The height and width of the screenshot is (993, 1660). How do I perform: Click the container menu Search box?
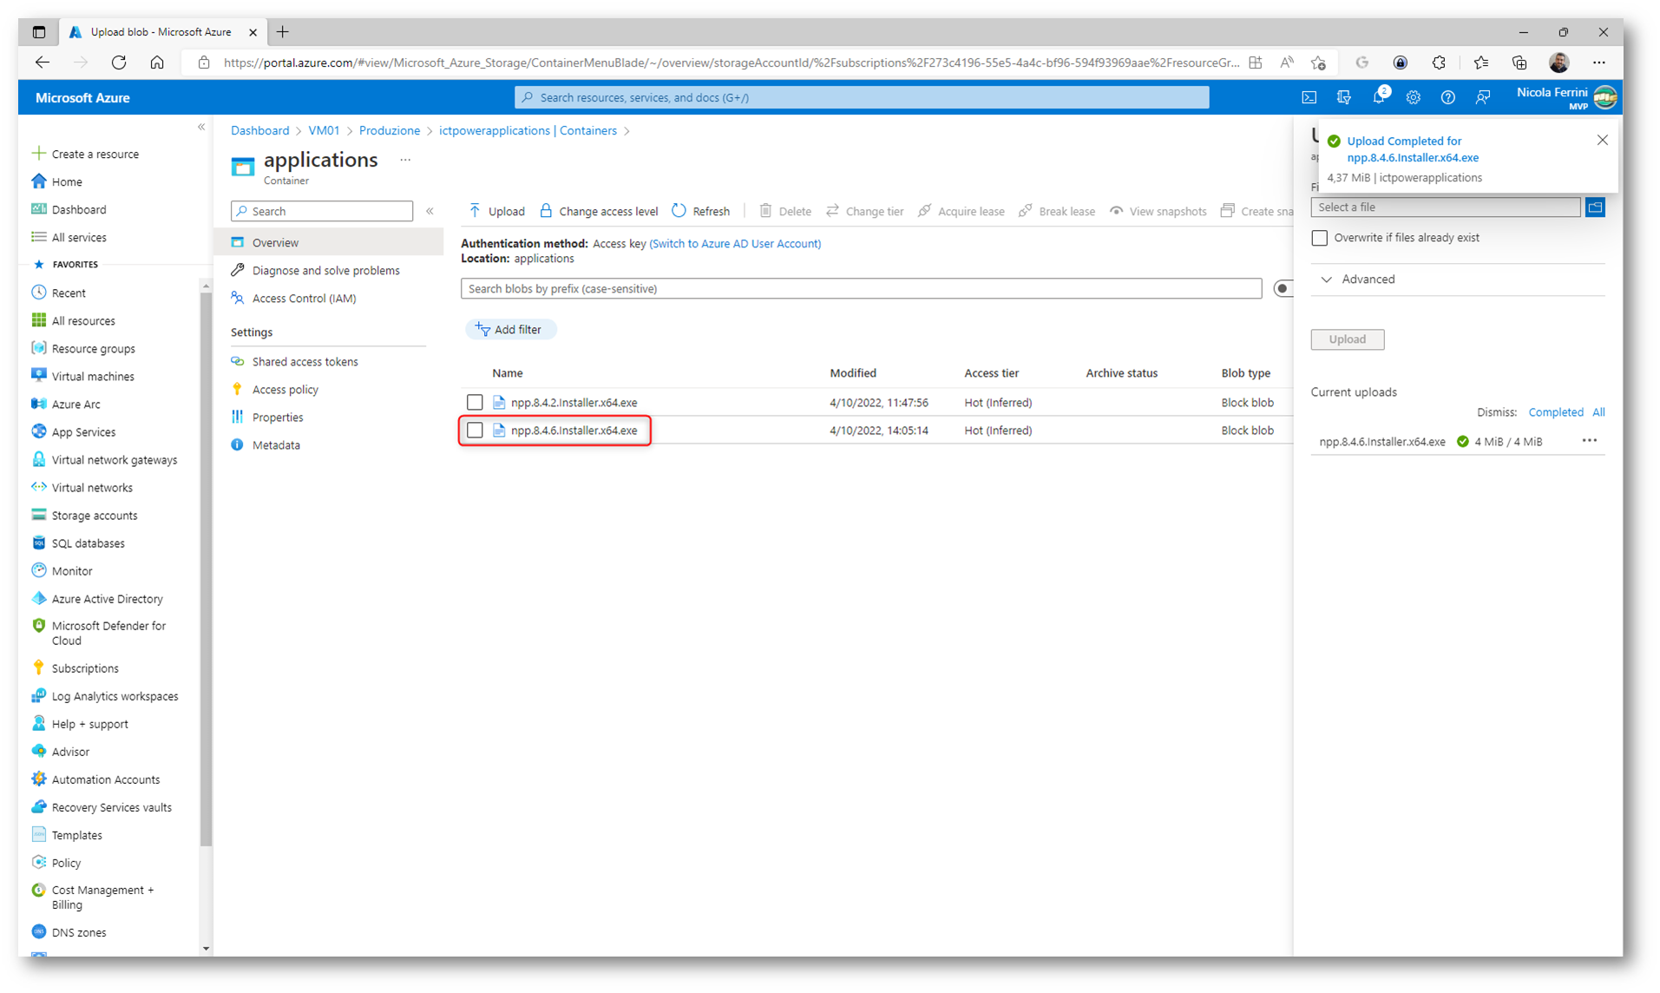click(322, 211)
